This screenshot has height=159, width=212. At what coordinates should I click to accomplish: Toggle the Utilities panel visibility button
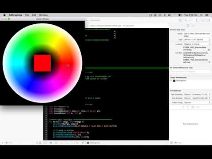coord(208,20)
